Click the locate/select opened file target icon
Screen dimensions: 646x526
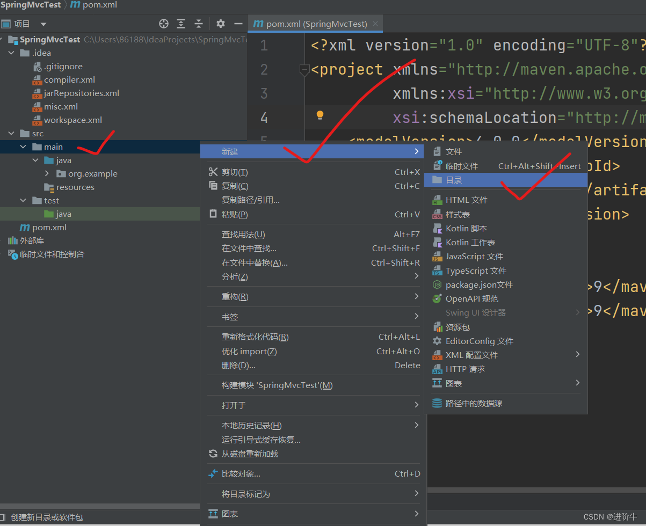coord(164,24)
